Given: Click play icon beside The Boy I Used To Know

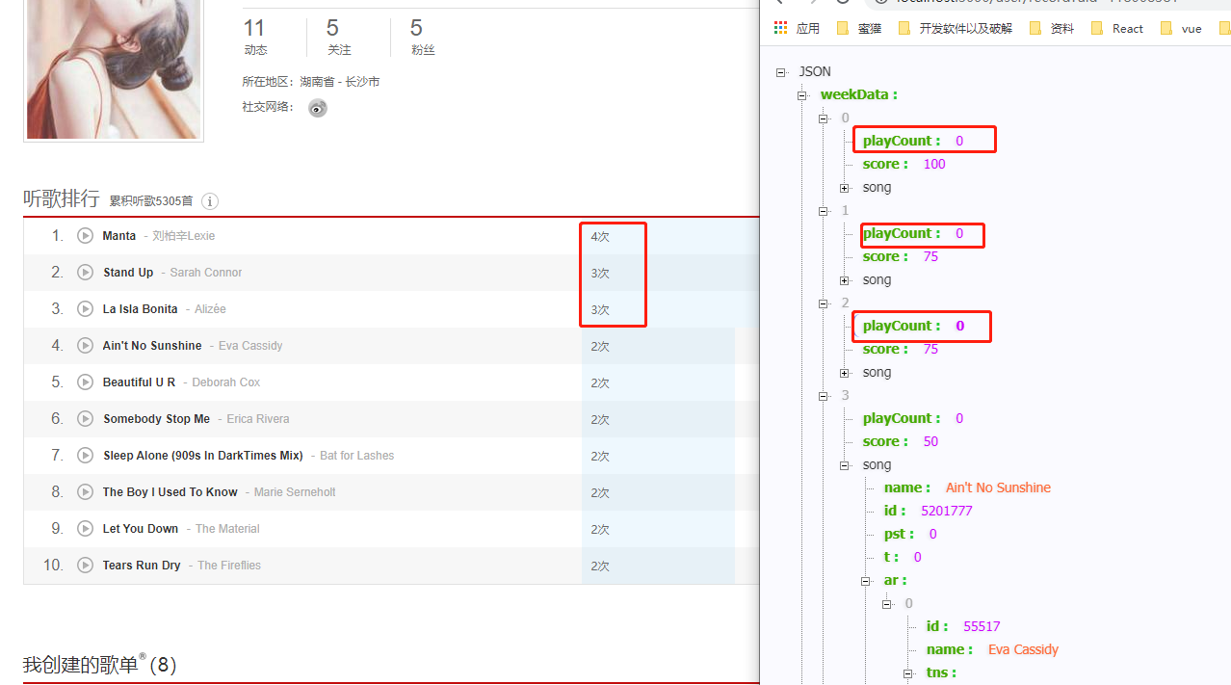Looking at the screenshot, I should point(86,492).
